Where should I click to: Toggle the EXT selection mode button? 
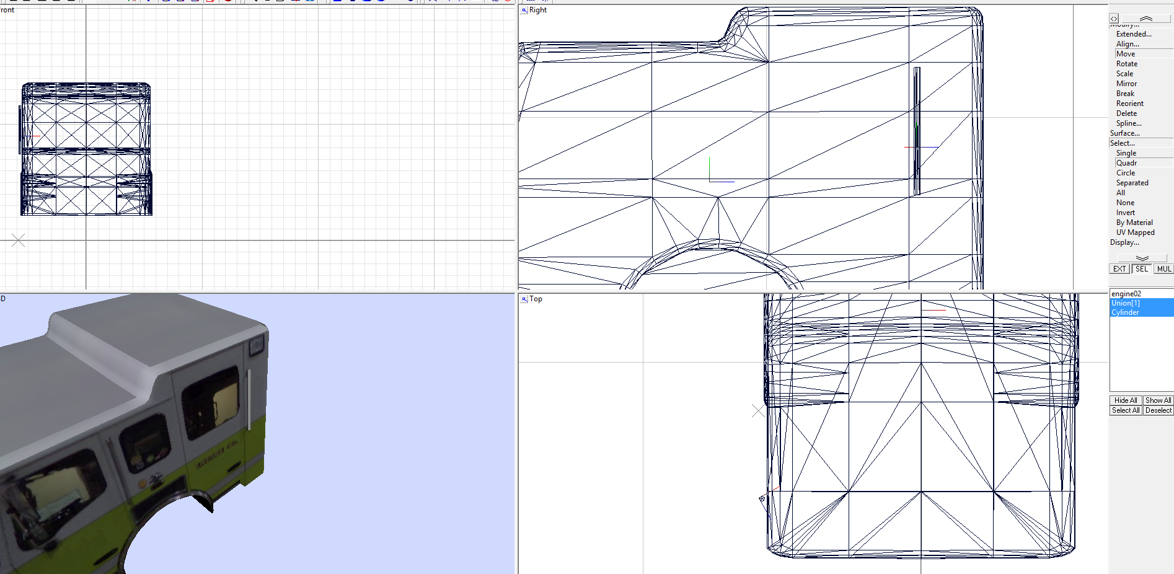coord(1119,268)
